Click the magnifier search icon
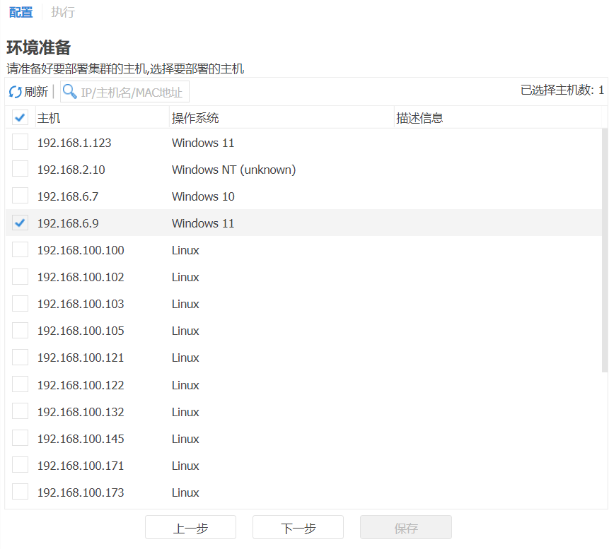Viewport: 609px width, 549px height. [70, 92]
